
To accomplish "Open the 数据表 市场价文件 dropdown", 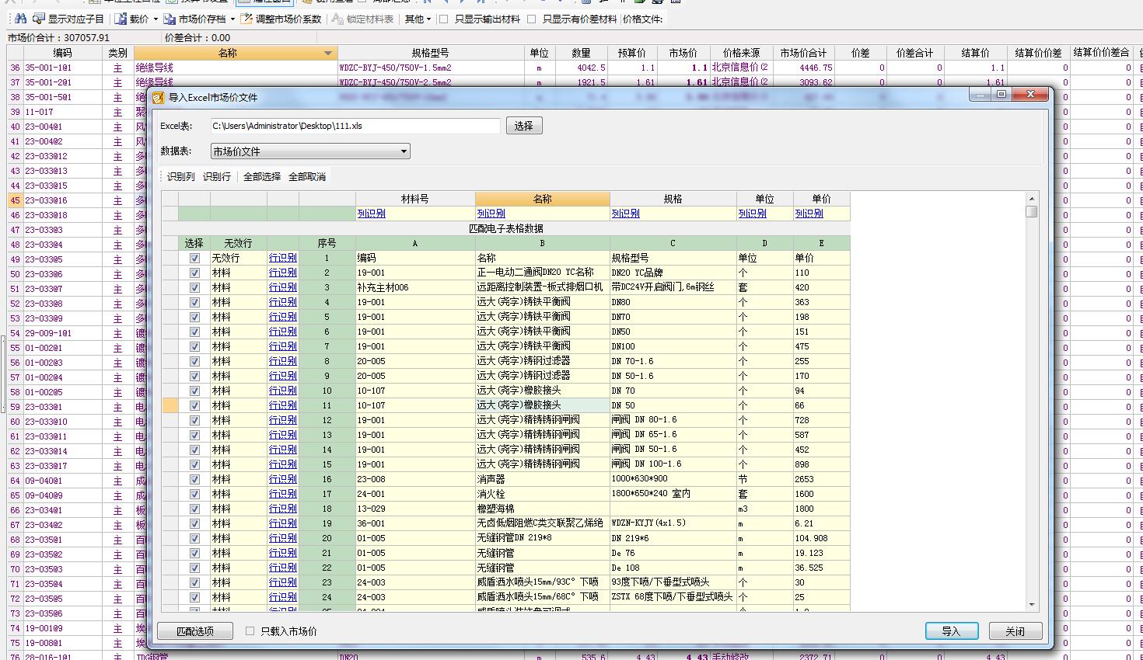I will point(404,151).
